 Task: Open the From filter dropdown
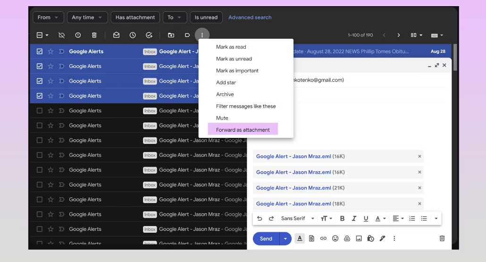click(x=49, y=17)
